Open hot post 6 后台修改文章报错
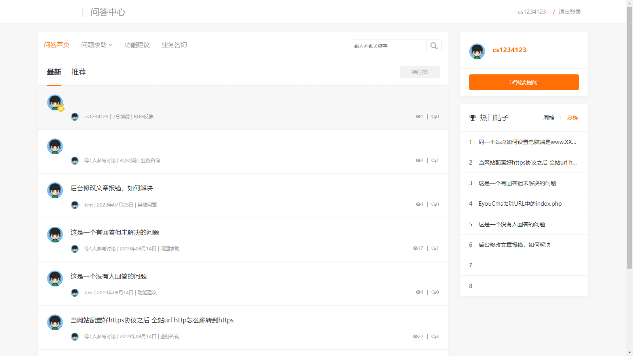The height and width of the screenshot is (356, 633). [515, 245]
